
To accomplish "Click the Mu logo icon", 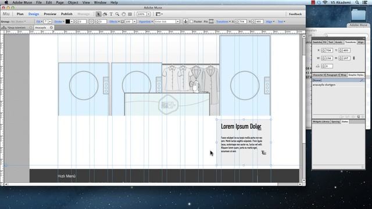I will 6,14.
